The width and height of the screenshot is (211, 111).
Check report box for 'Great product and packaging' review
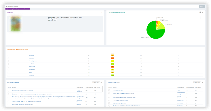point(8,91)
